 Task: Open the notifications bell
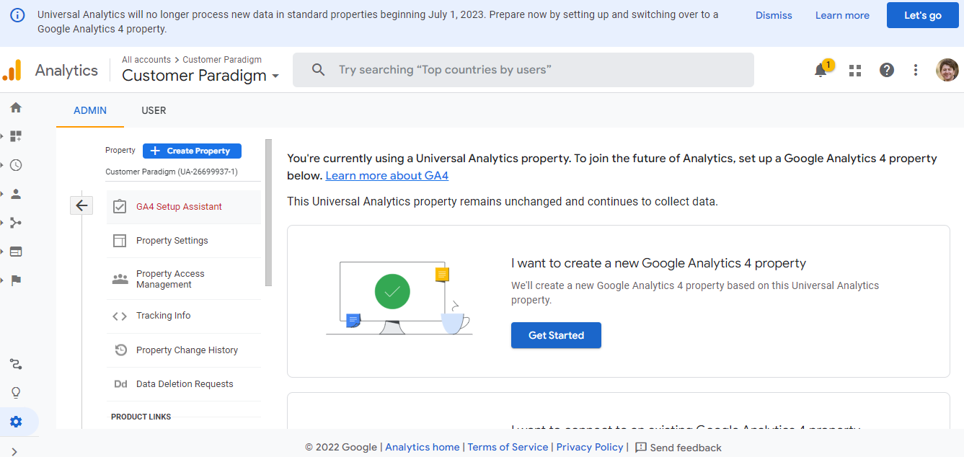[x=821, y=70]
